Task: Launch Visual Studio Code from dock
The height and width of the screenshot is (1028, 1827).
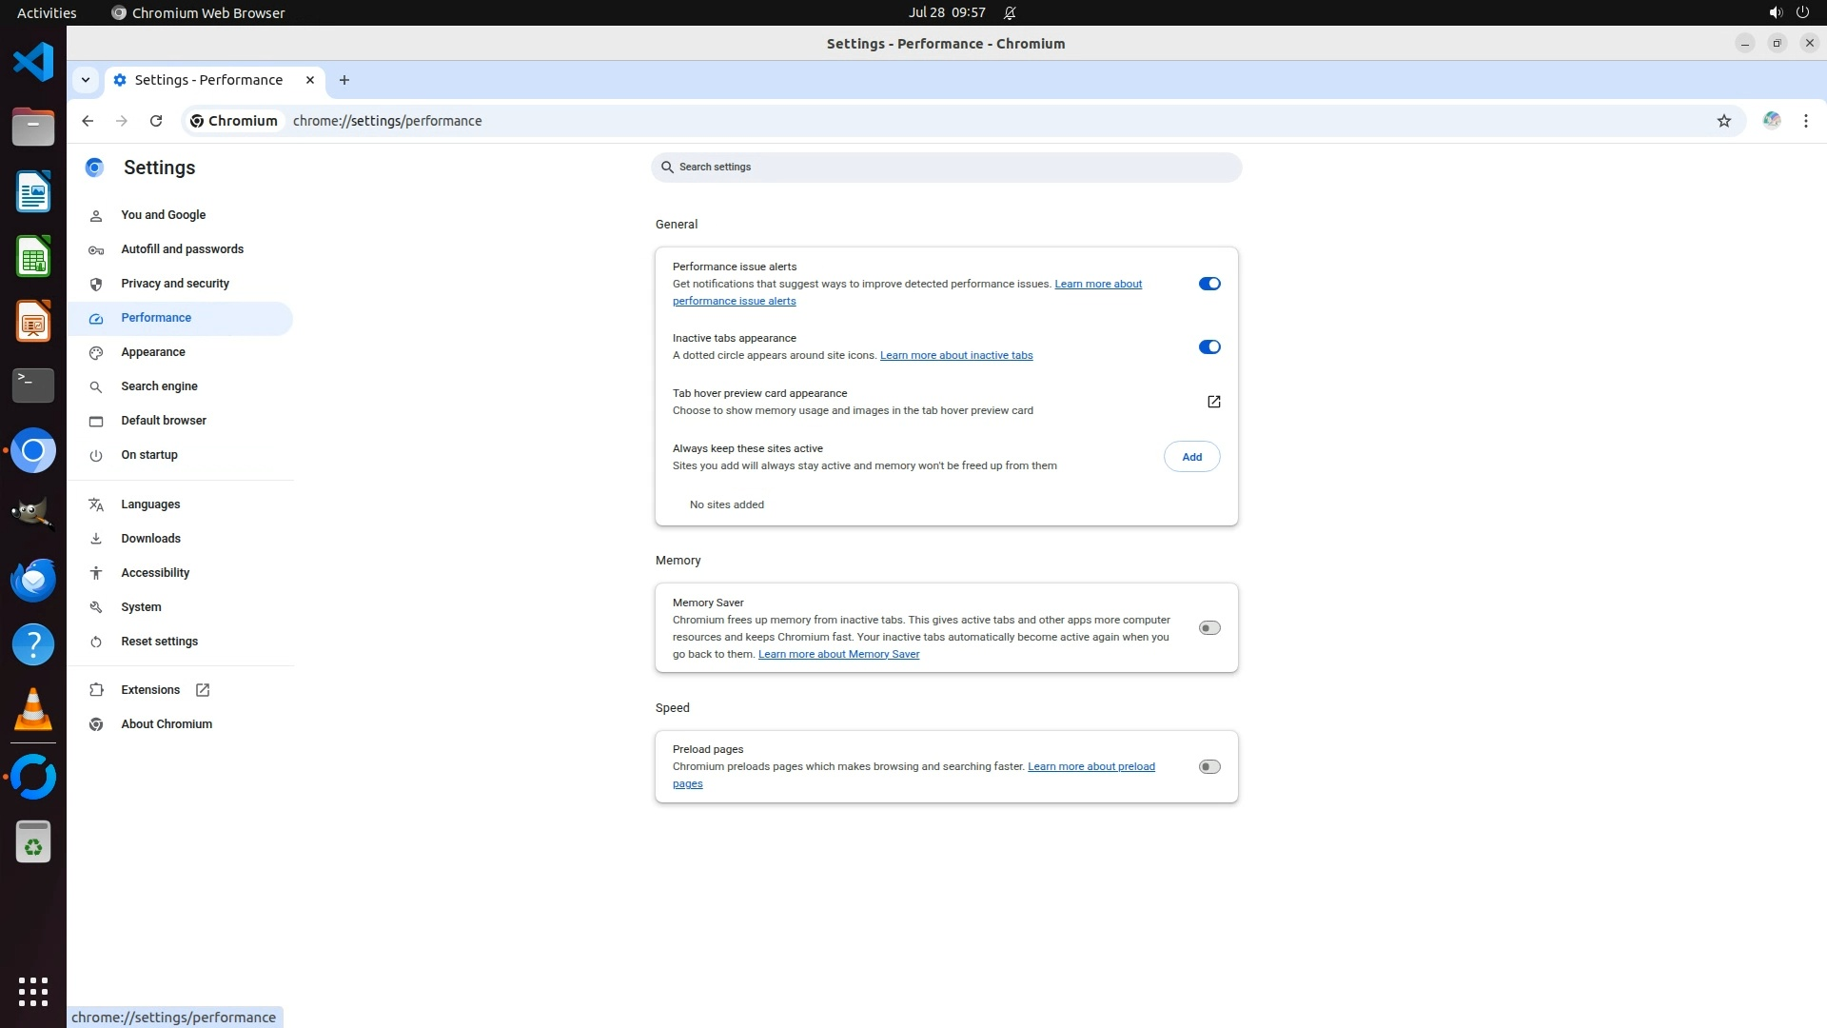Action: pos(33,63)
